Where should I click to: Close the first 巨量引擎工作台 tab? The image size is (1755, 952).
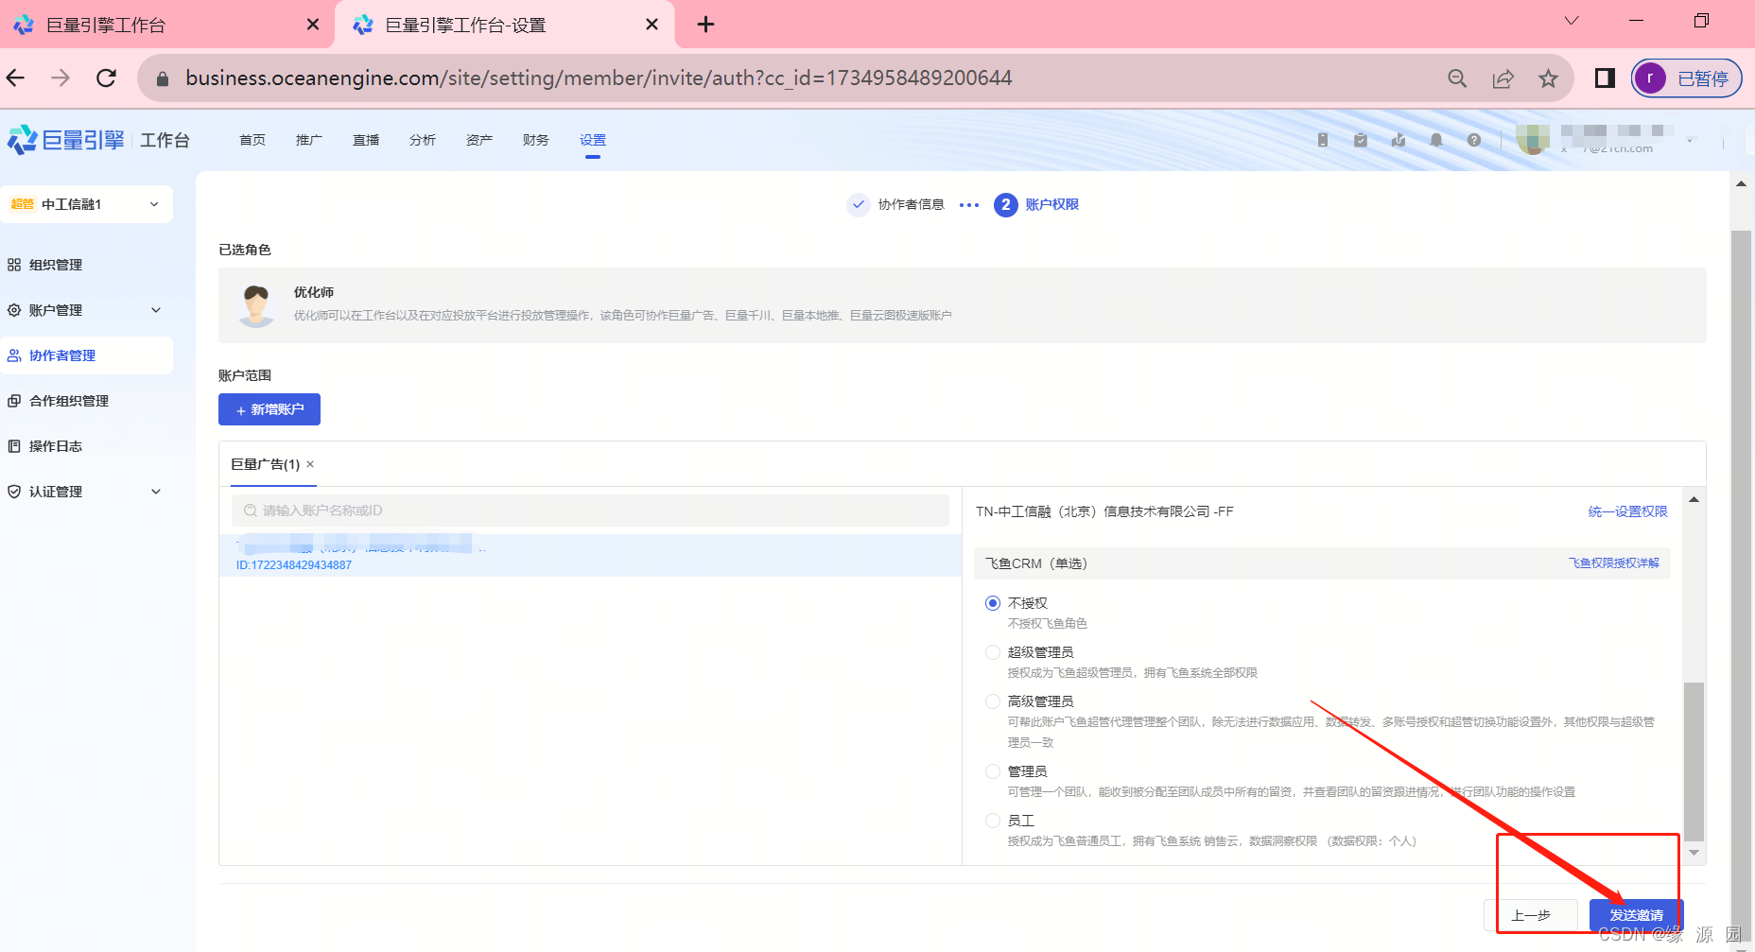point(313,25)
